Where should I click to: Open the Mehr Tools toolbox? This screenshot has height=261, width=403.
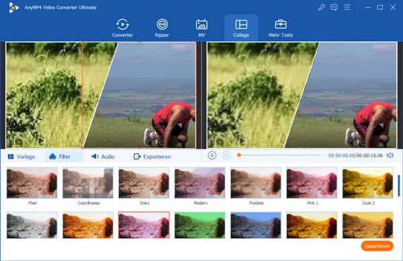[281, 28]
